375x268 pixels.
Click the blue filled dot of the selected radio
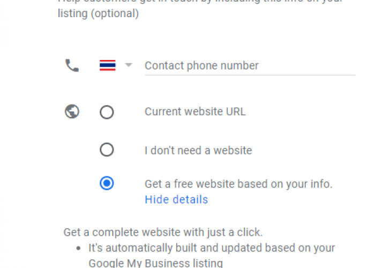(x=107, y=183)
